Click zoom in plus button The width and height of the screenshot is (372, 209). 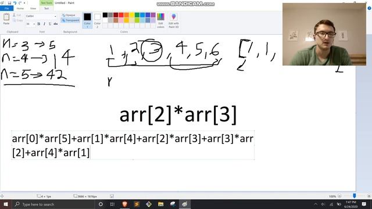[369, 196]
